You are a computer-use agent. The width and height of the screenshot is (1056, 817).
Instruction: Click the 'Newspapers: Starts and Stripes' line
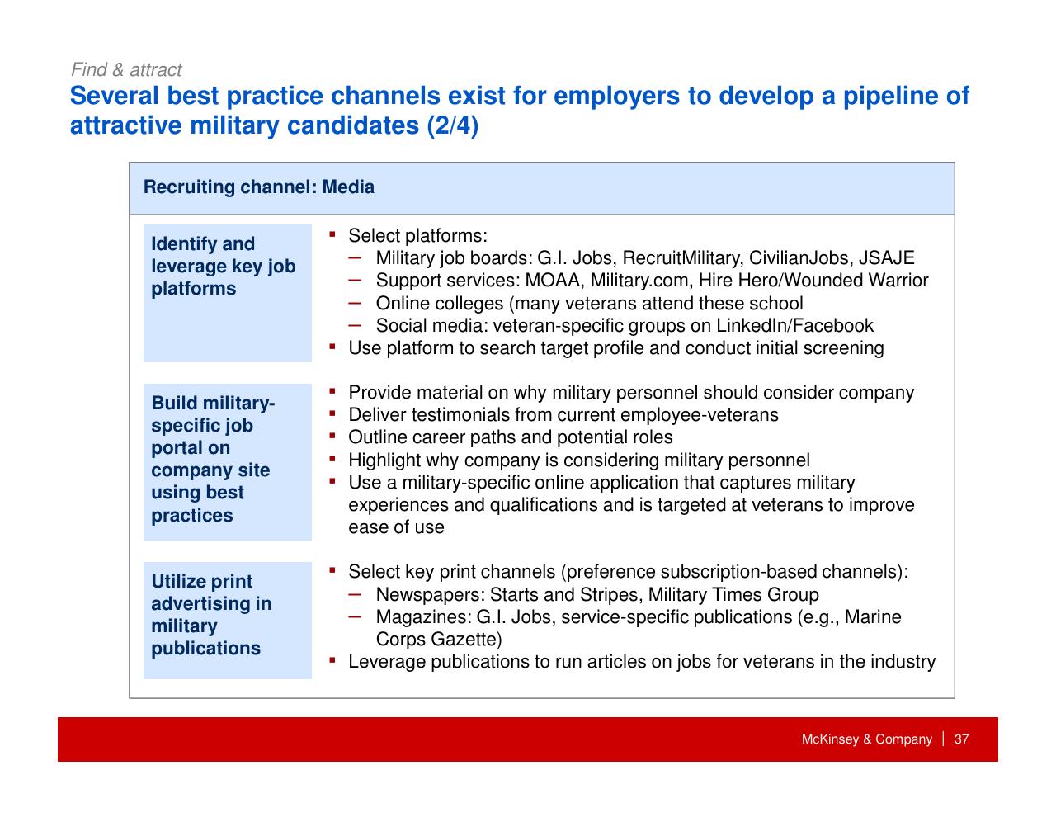click(x=597, y=595)
